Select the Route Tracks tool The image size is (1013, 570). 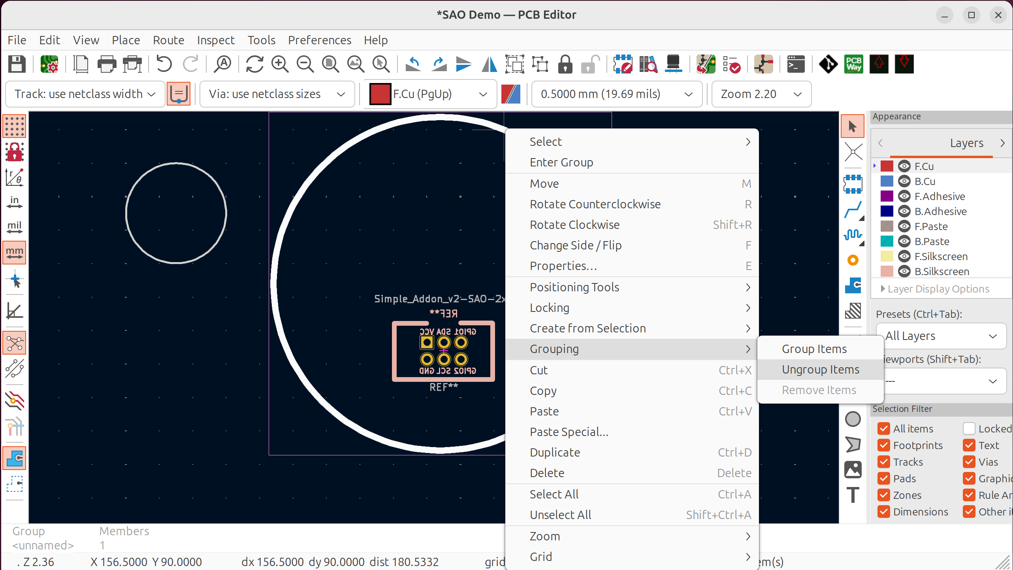click(x=853, y=210)
